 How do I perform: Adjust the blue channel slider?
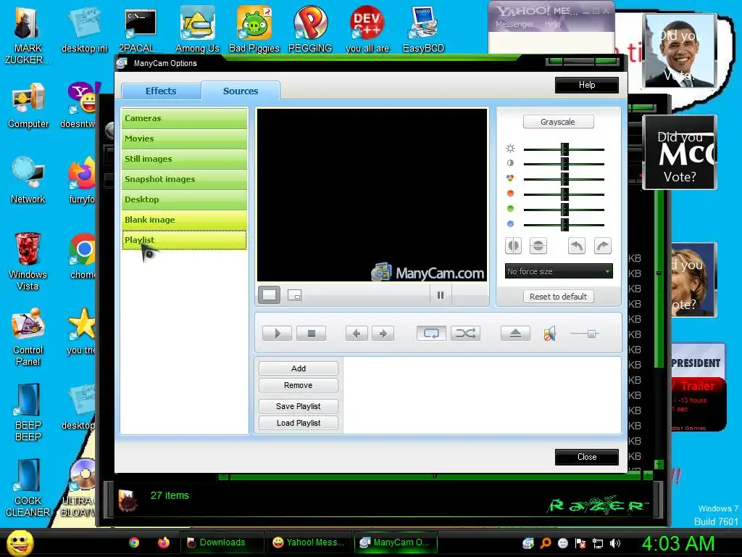564,225
